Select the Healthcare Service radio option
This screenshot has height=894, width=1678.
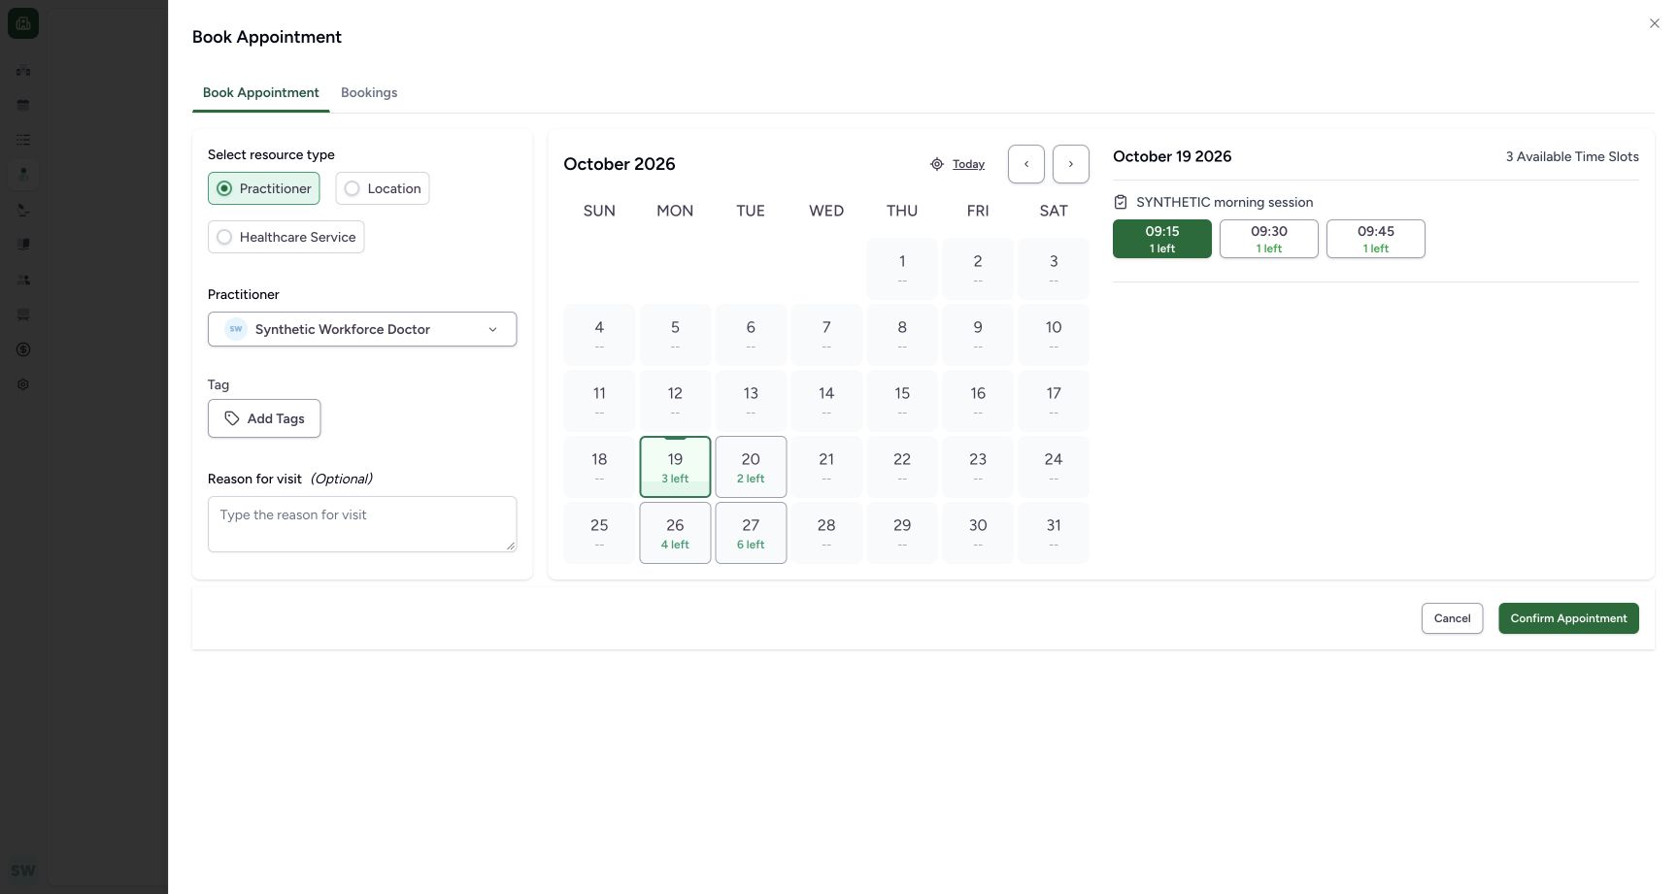click(286, 237)
